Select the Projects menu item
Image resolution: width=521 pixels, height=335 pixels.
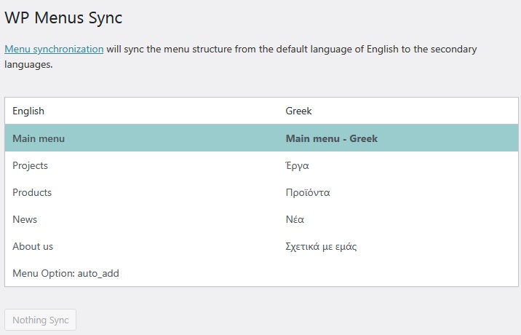(x=31, y=165)
